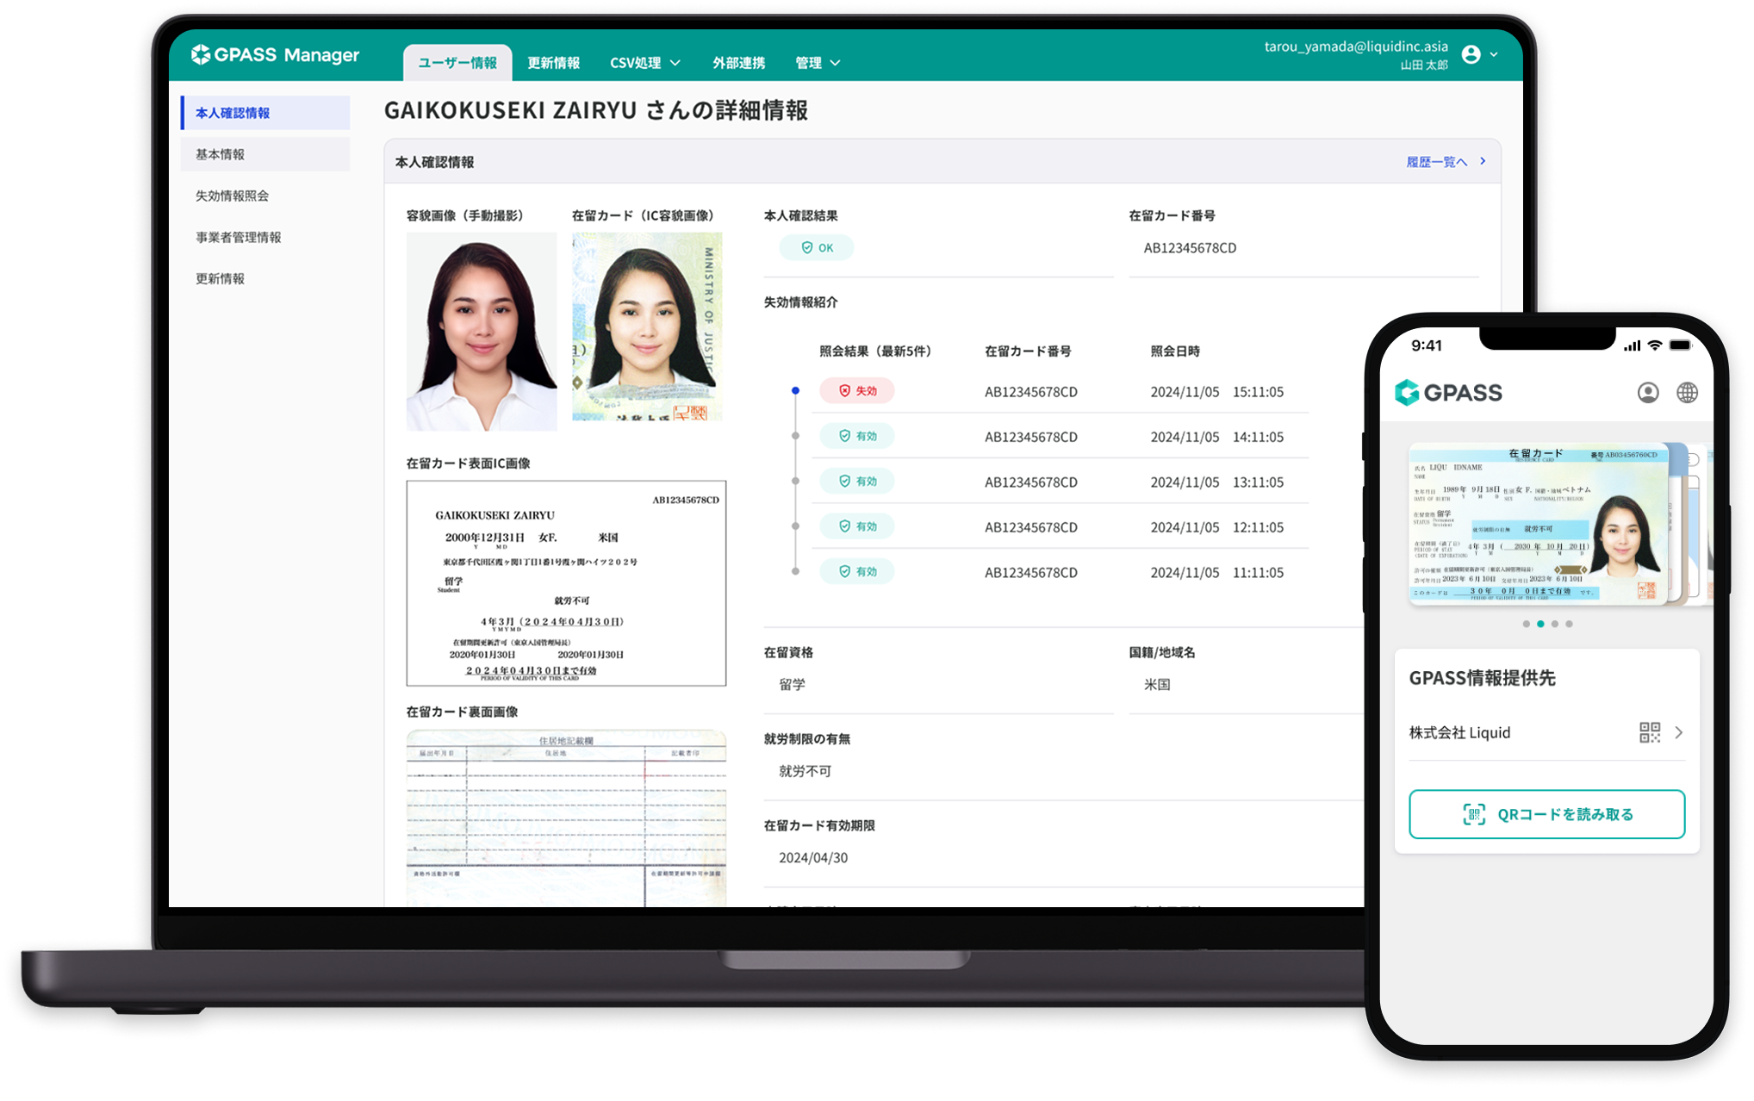This screenshot has height=1101, width=1754.
Task: Tap the battery icon in the phone status bar
Action: point(1681,345)
